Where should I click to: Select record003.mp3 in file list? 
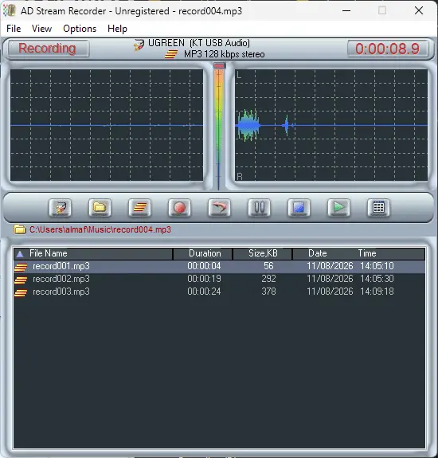click(x=219, y=292)
